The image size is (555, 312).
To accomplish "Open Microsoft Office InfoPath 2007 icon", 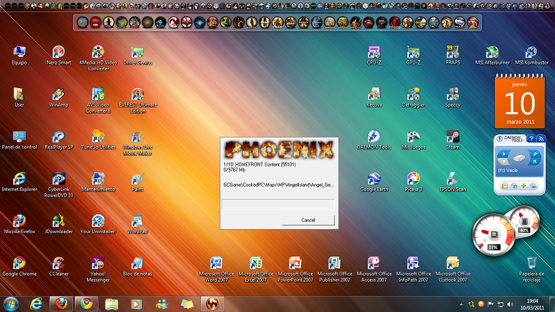I will (x=413, y=270).
